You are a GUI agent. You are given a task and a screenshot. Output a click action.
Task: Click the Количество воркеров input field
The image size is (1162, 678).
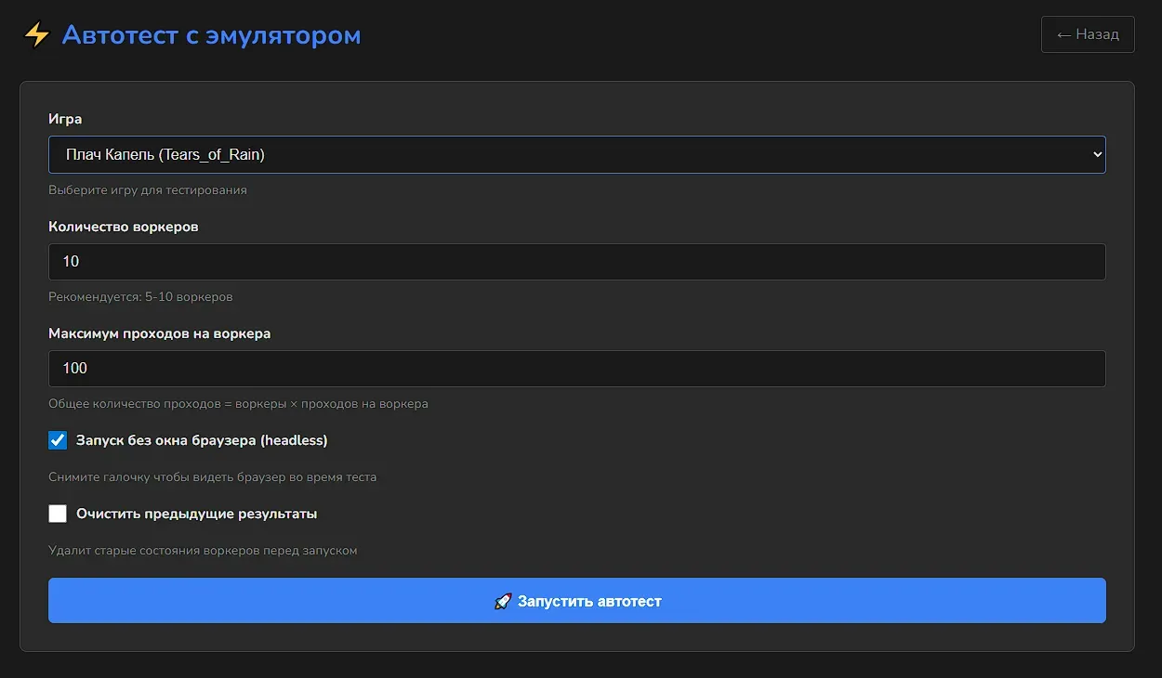[576, 262]
